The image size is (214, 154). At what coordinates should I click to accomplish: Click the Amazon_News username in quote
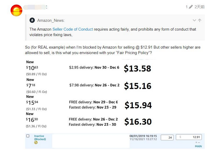coord(51,21)
